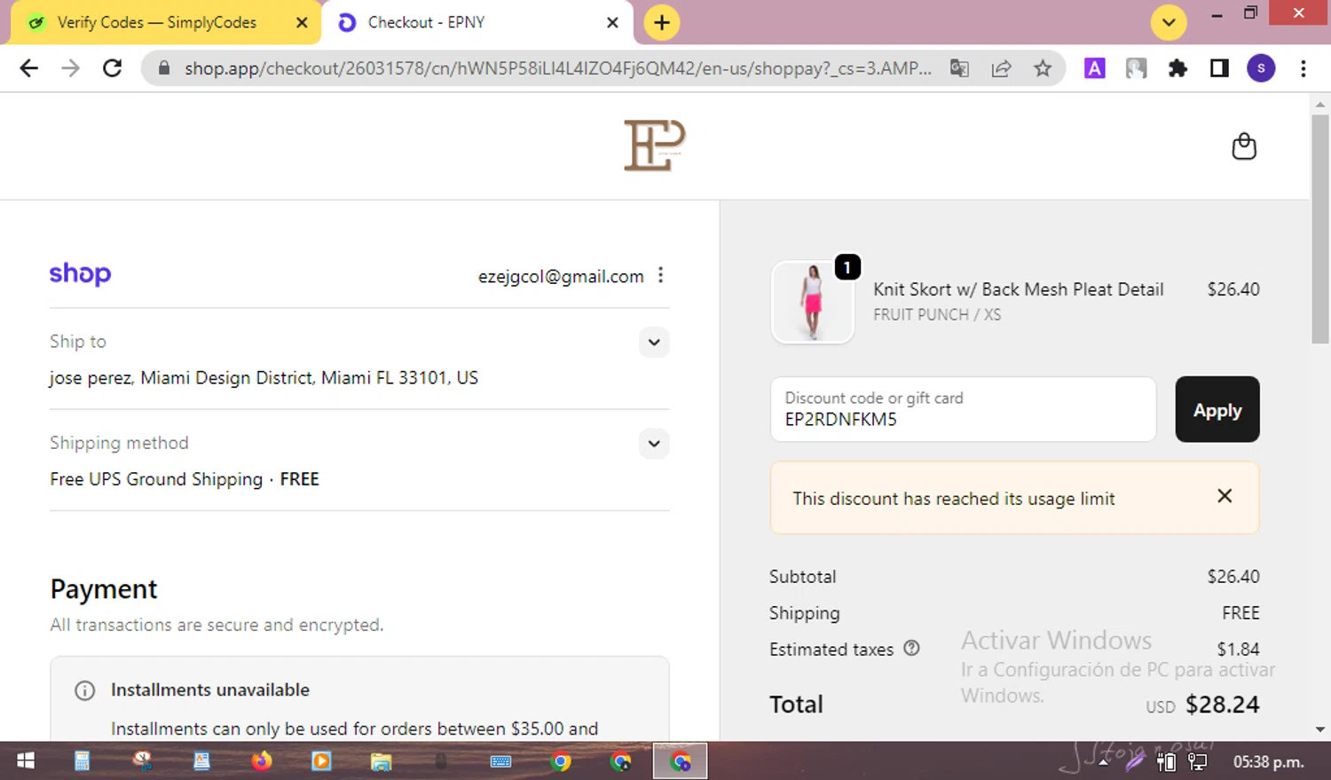Click the scrollbar down arrow
Screen dimensions: 1331x780
1319,729
